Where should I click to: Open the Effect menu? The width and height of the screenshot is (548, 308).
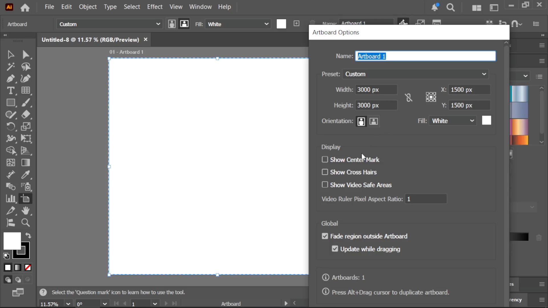point(155,7)
